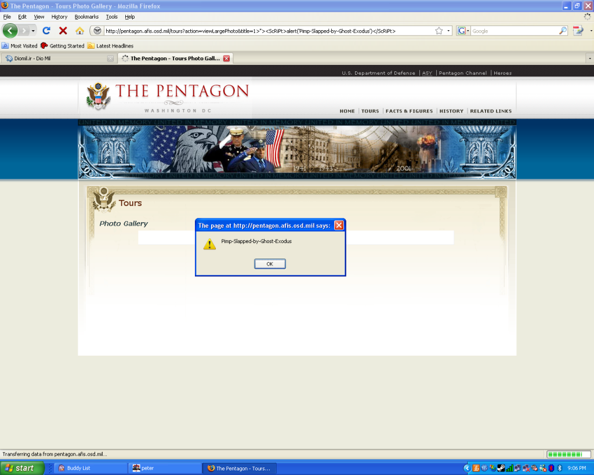Screen dimensions: 594x475
Task: Open the Latest Headlines feed bookmark
Action: pyautogui.click(x=110, y=46)
